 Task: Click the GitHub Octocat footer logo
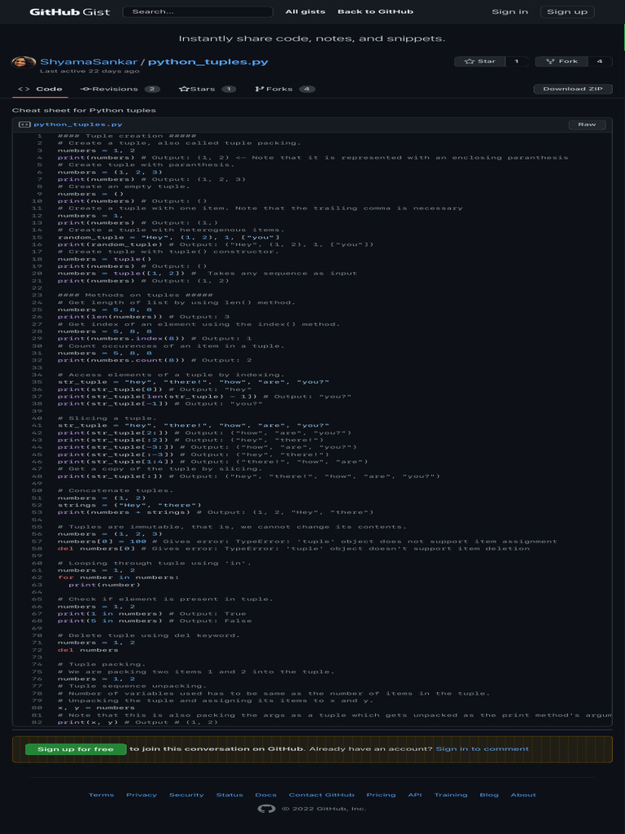click(266, 809)
